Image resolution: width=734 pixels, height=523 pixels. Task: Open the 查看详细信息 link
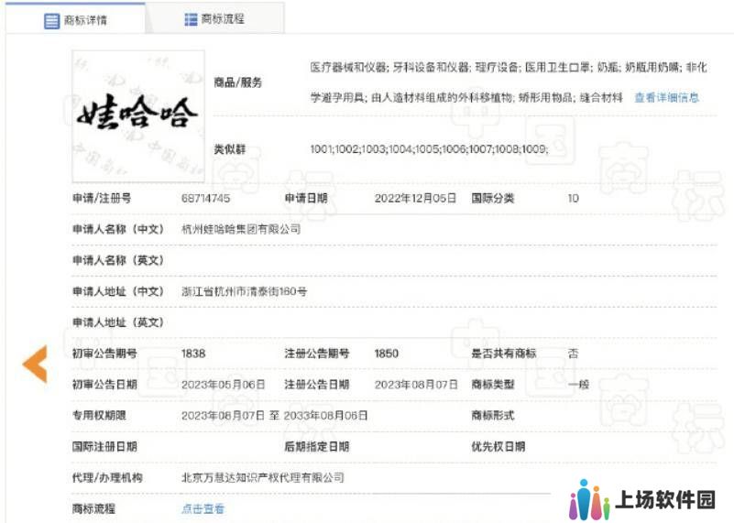666,97
